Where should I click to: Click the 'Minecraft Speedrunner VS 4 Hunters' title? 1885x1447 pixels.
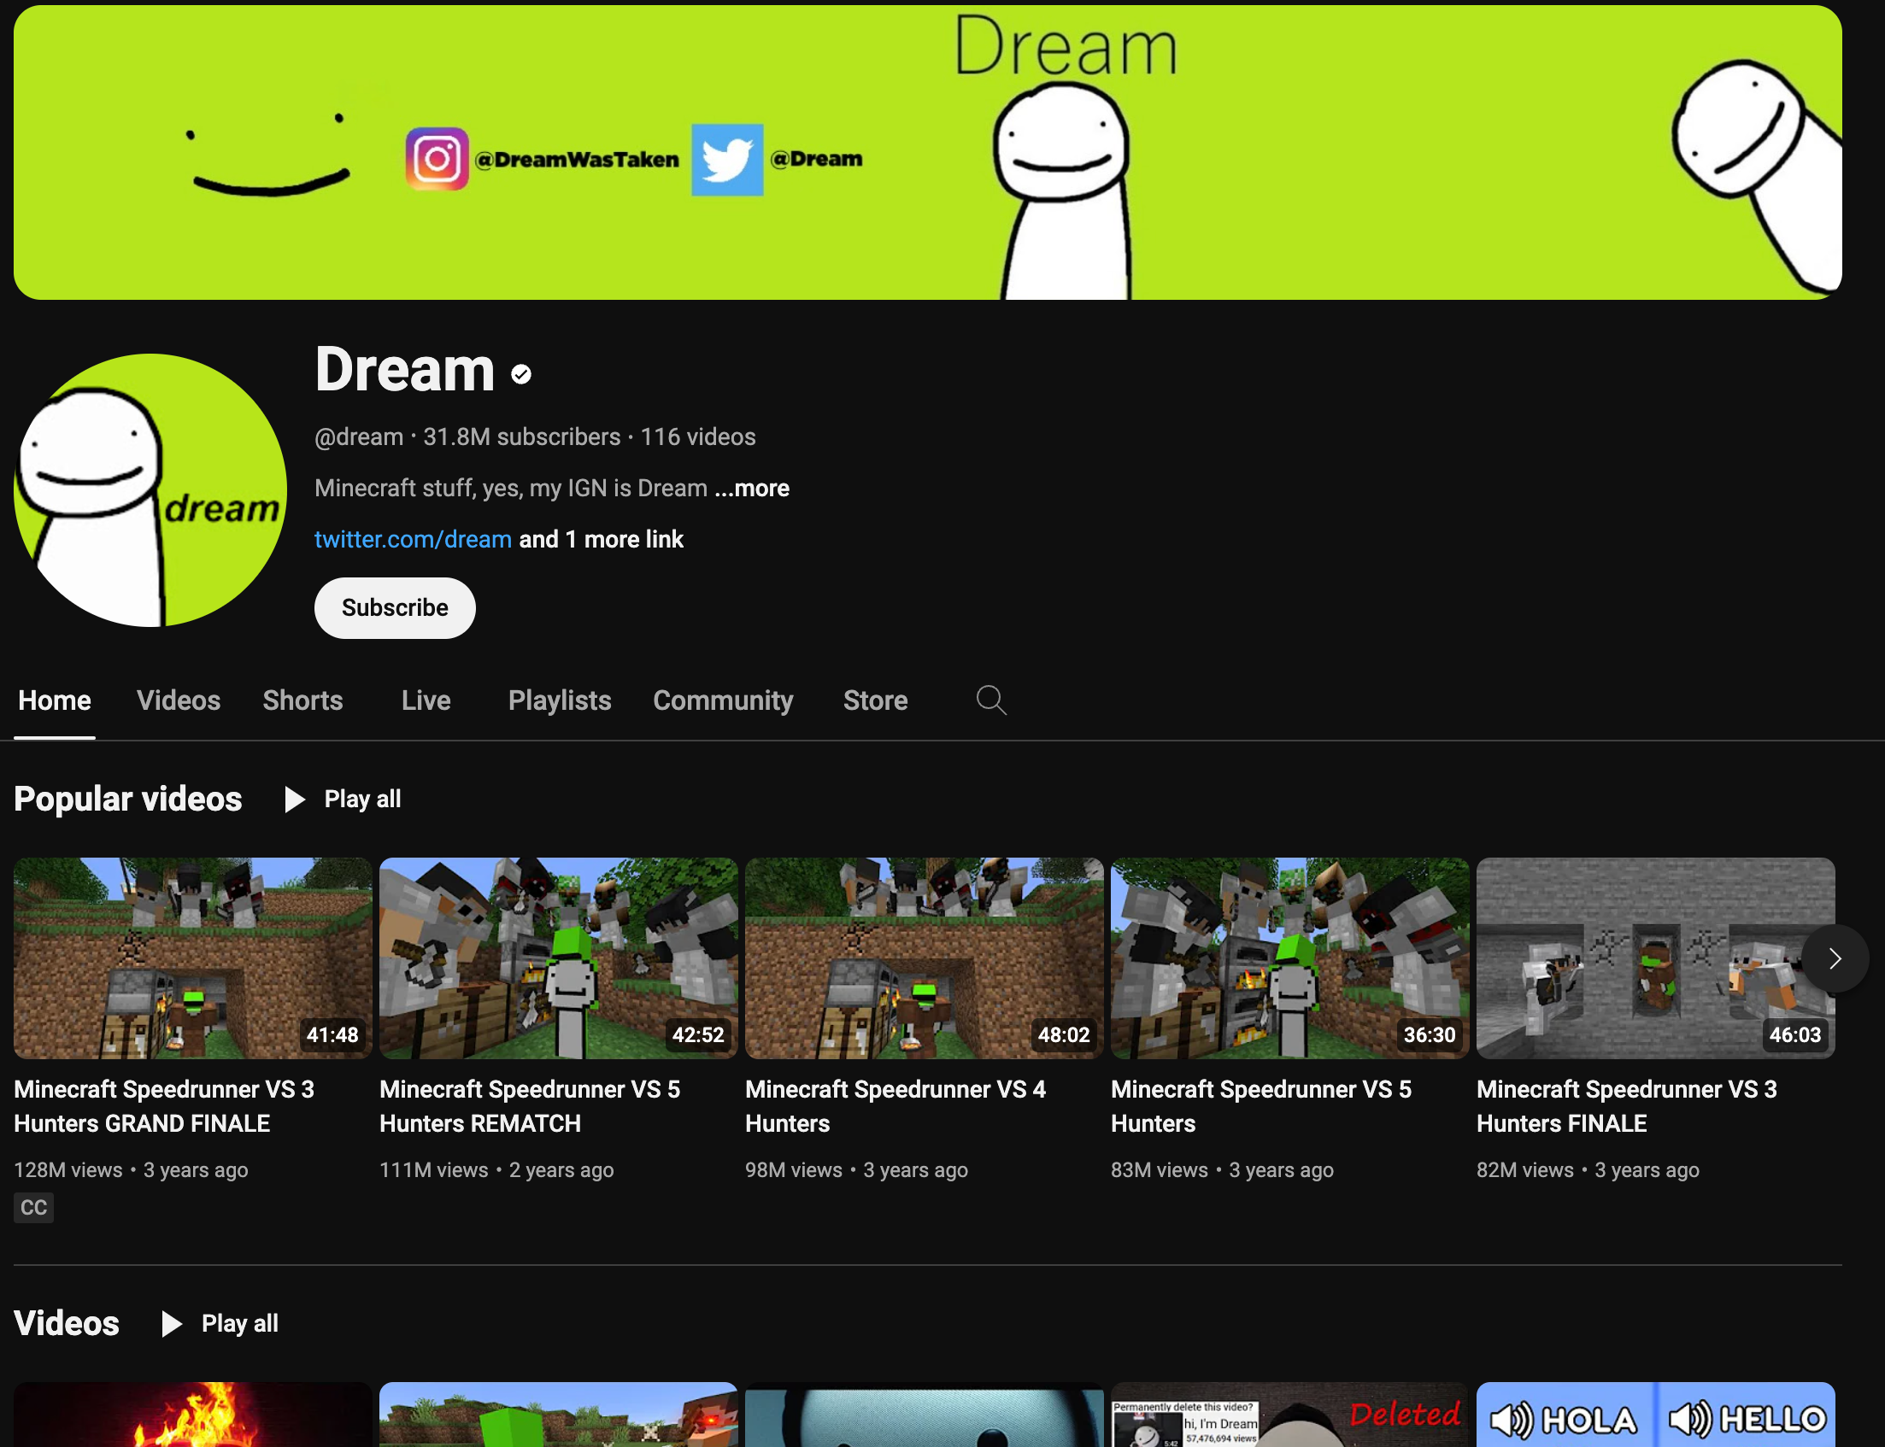tap(896, 1106)
